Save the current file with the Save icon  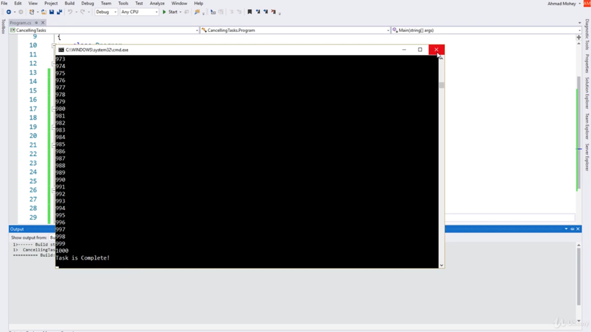[51, 12]
